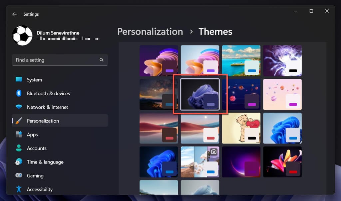Open the soccer ball profile picture
This screenshot has height=201, width=341.
pos(22,35)
